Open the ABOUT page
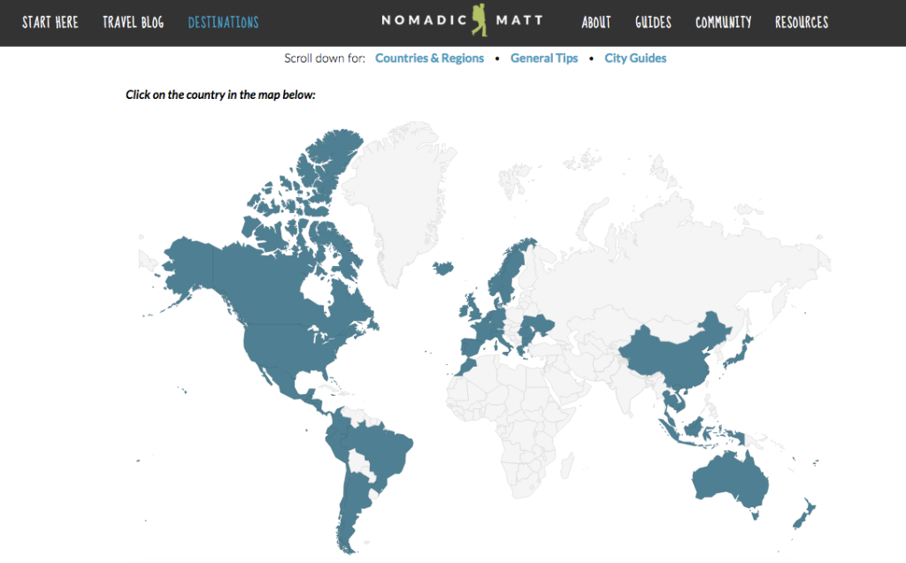 [595, 22]
